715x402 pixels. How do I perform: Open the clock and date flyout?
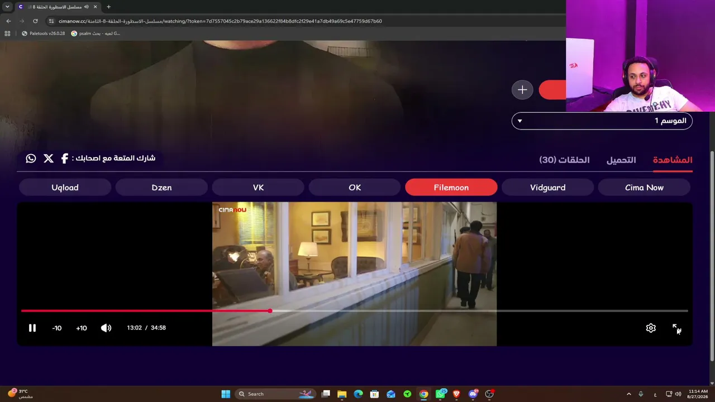[698, 394]
